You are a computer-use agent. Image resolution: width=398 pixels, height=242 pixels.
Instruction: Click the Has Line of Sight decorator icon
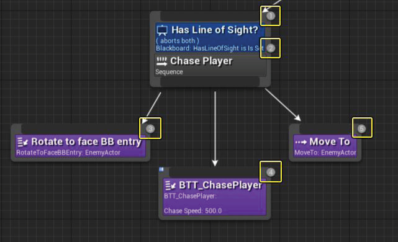pos(162,30)
